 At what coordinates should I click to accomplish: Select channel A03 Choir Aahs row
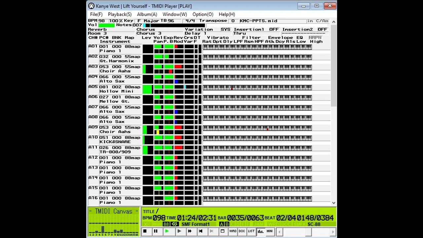(115, 69)
